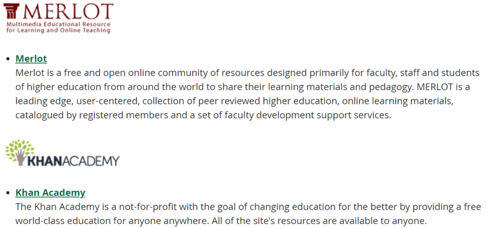
Task: Click the "Multimedia Educational Resource" logo tagline
Action: click(x=58, y=24)
